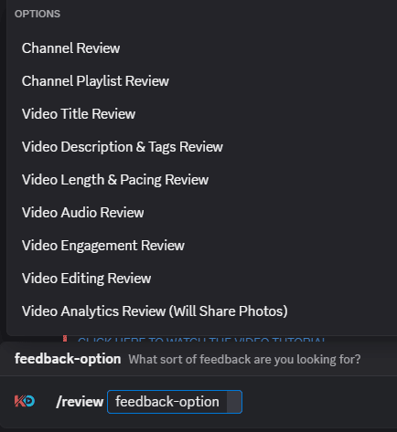Select the Video Audio Review option
Viewport: 397px width, 432px height.
[x=201, y=213]
